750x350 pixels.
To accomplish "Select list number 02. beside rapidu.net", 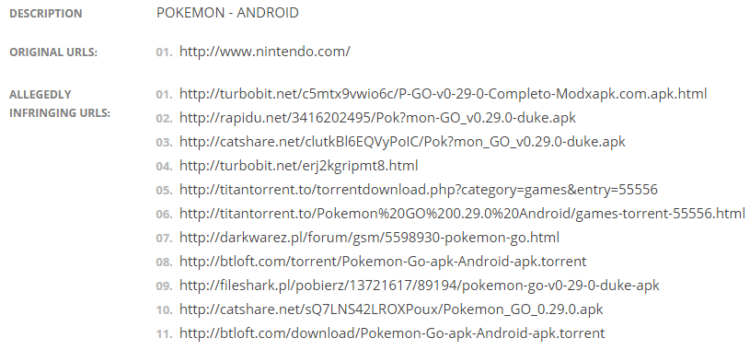I will coord(164,118).
